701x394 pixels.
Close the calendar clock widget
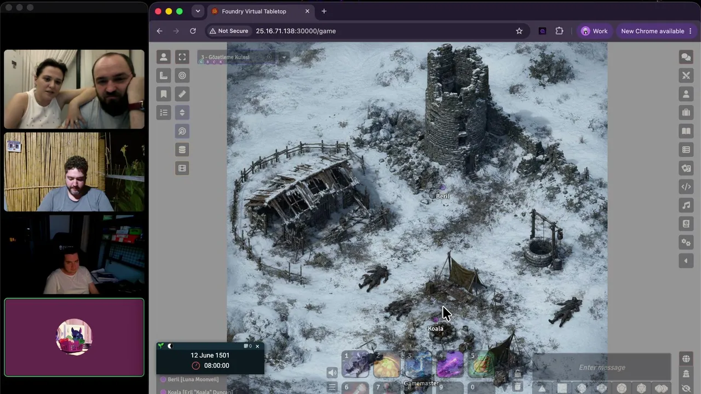[257, 346]
